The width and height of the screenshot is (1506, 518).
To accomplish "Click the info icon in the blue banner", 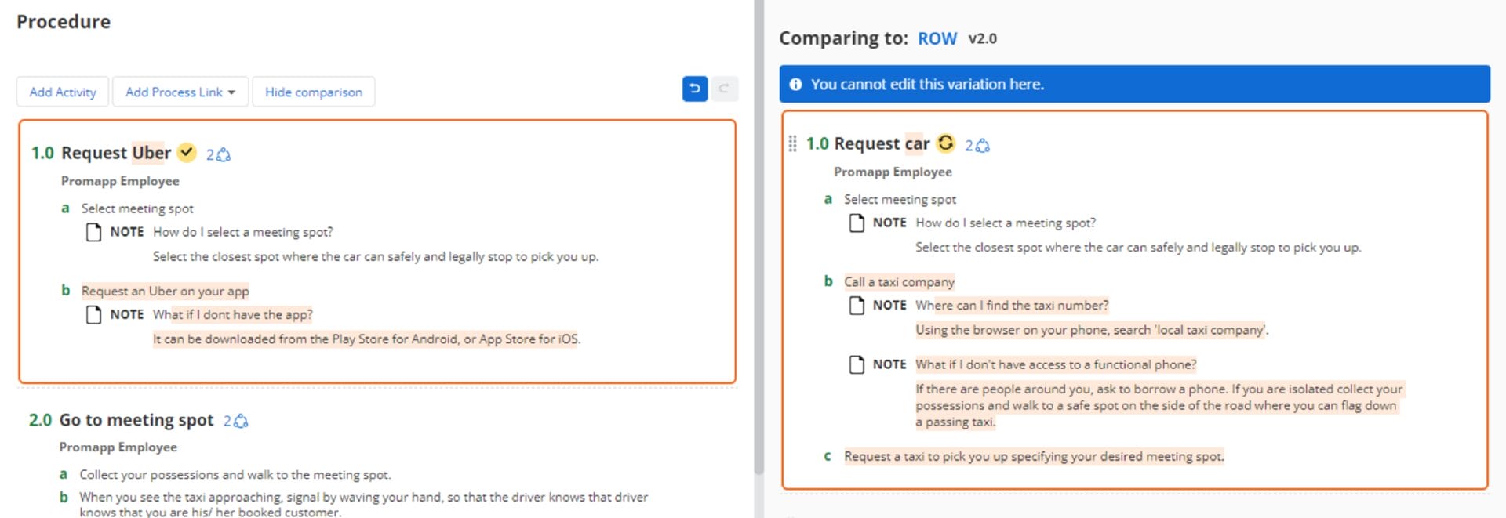I will point(795,85).
